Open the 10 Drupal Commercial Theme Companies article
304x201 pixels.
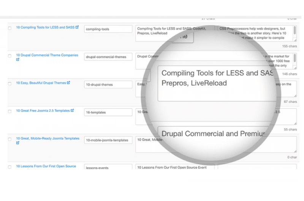47,55
